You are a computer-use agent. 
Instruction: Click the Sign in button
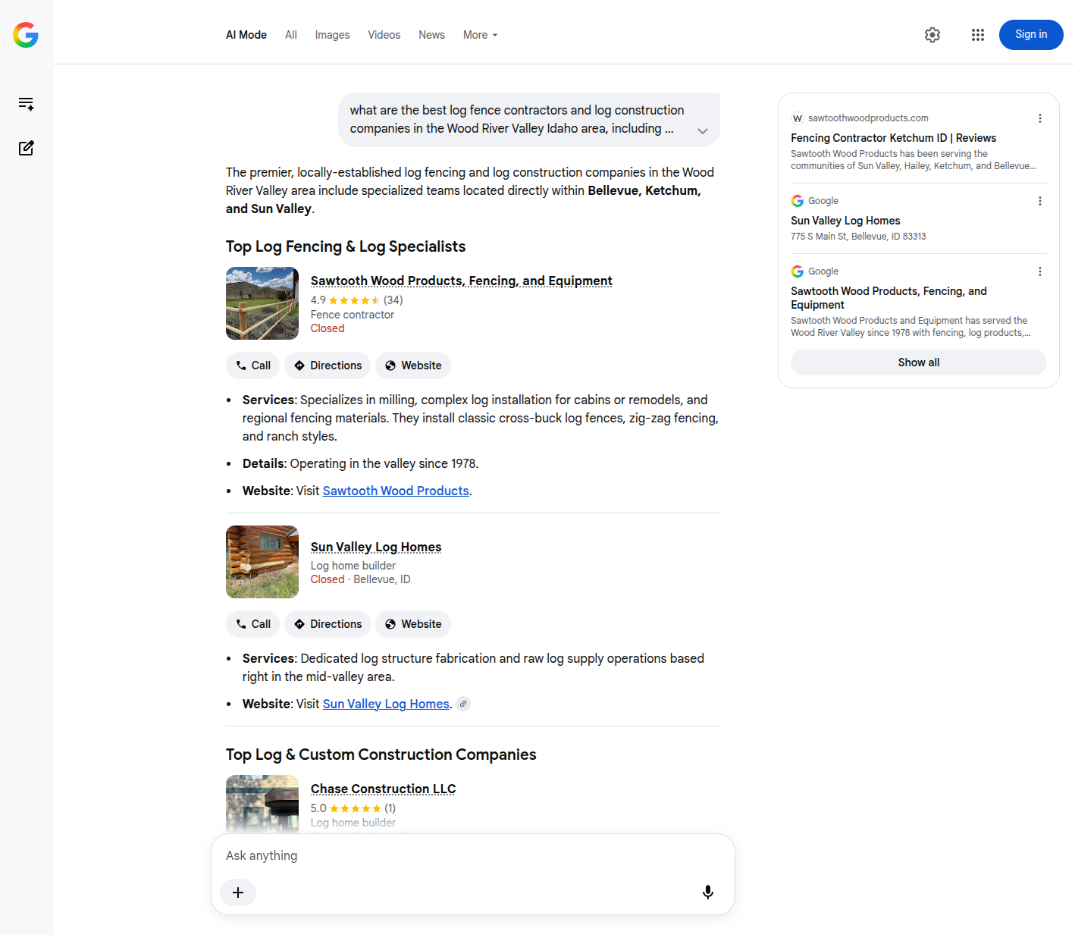(x=1031, y=35)
